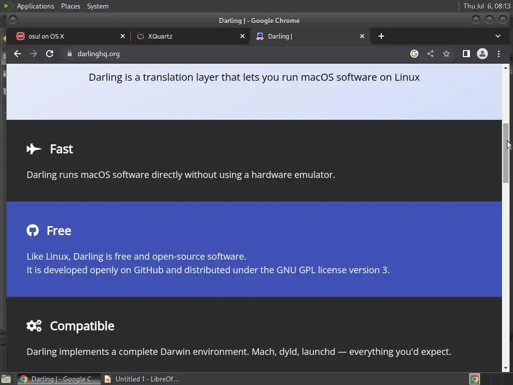Viewport: 513px width, 385px height.
Task: Click the jet plane icon beside Fast
Action: 34,149
